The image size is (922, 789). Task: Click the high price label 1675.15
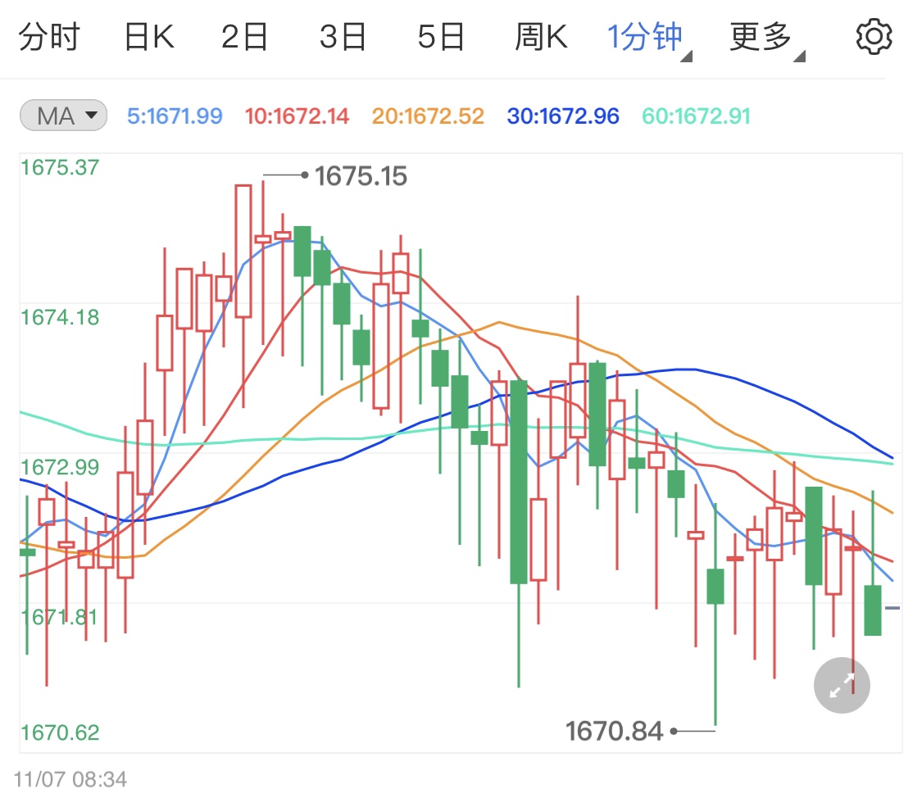click(361, 176)
